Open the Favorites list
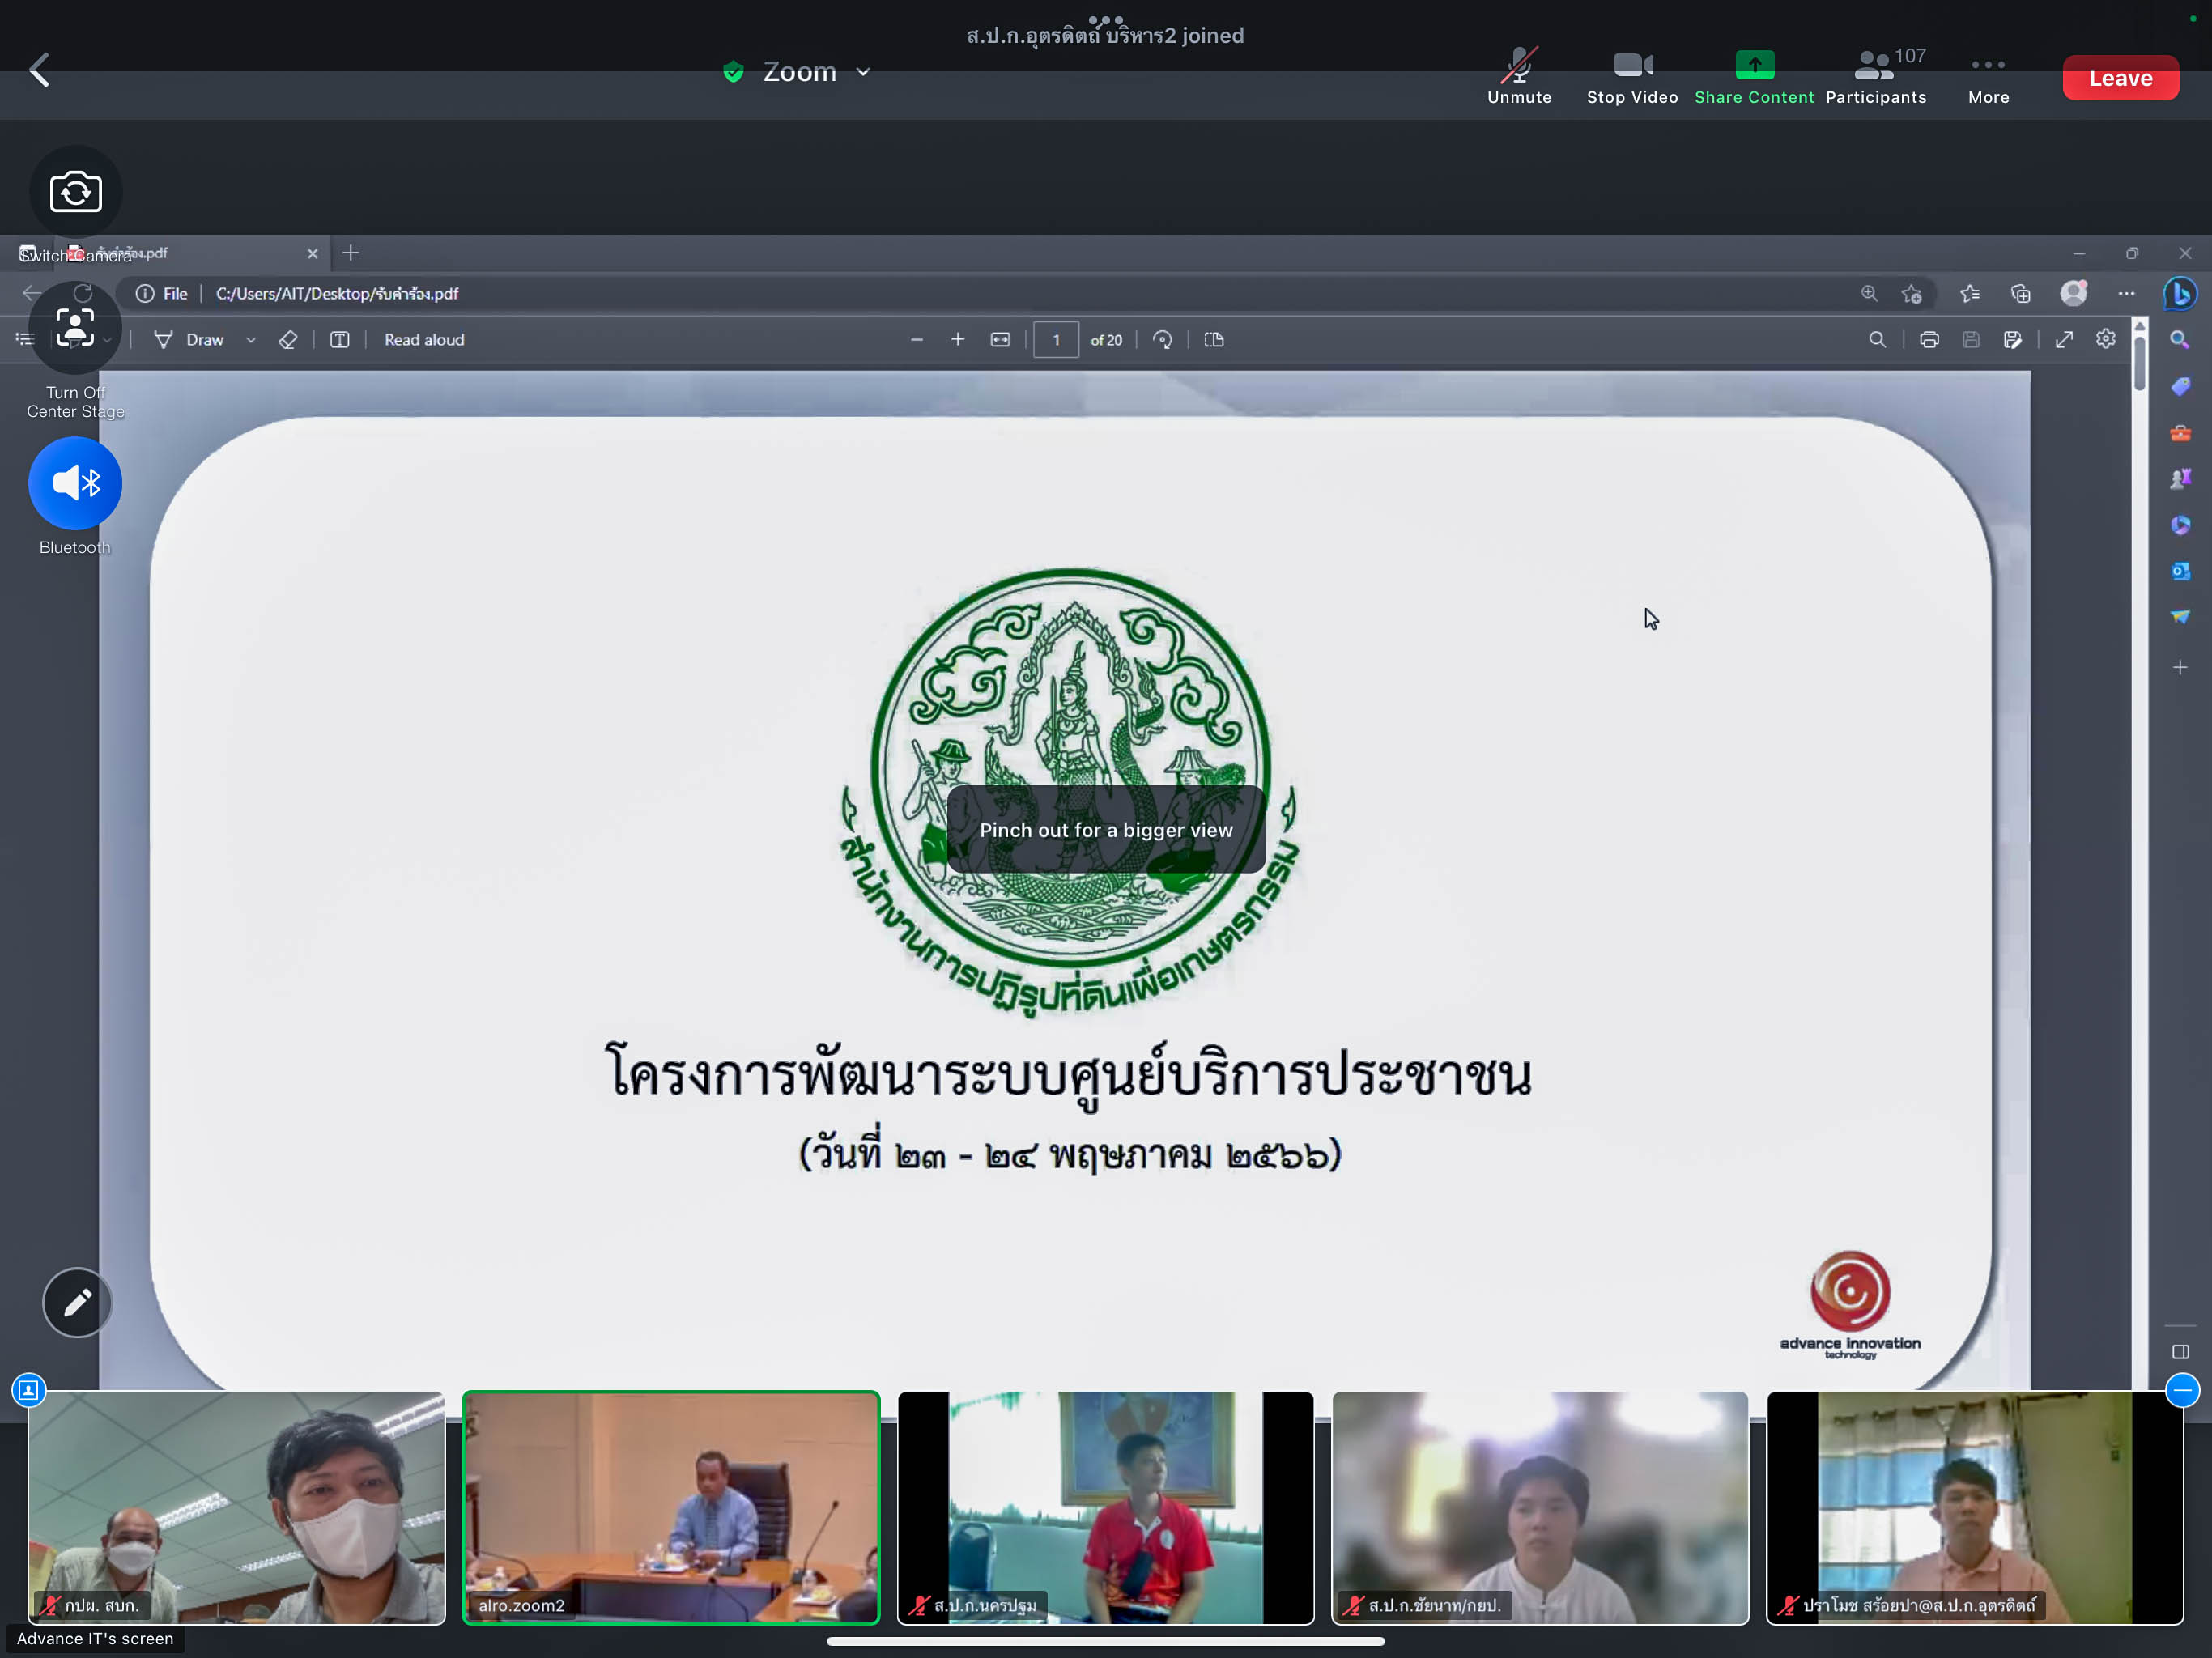2212x1658 pixels. click(x=1970, y=294)
